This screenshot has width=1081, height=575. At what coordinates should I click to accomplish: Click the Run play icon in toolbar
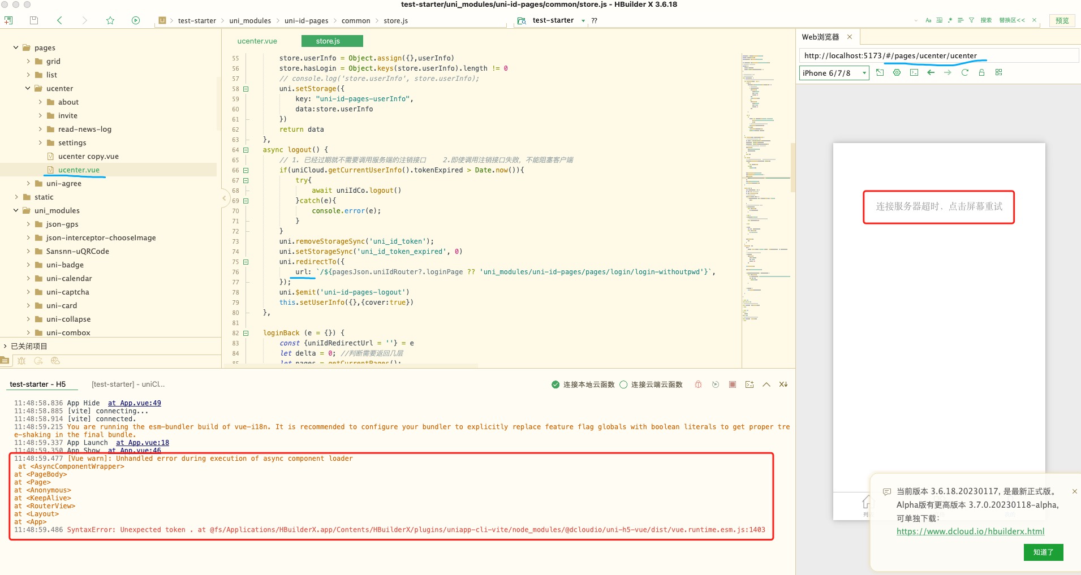pos(136,20)
